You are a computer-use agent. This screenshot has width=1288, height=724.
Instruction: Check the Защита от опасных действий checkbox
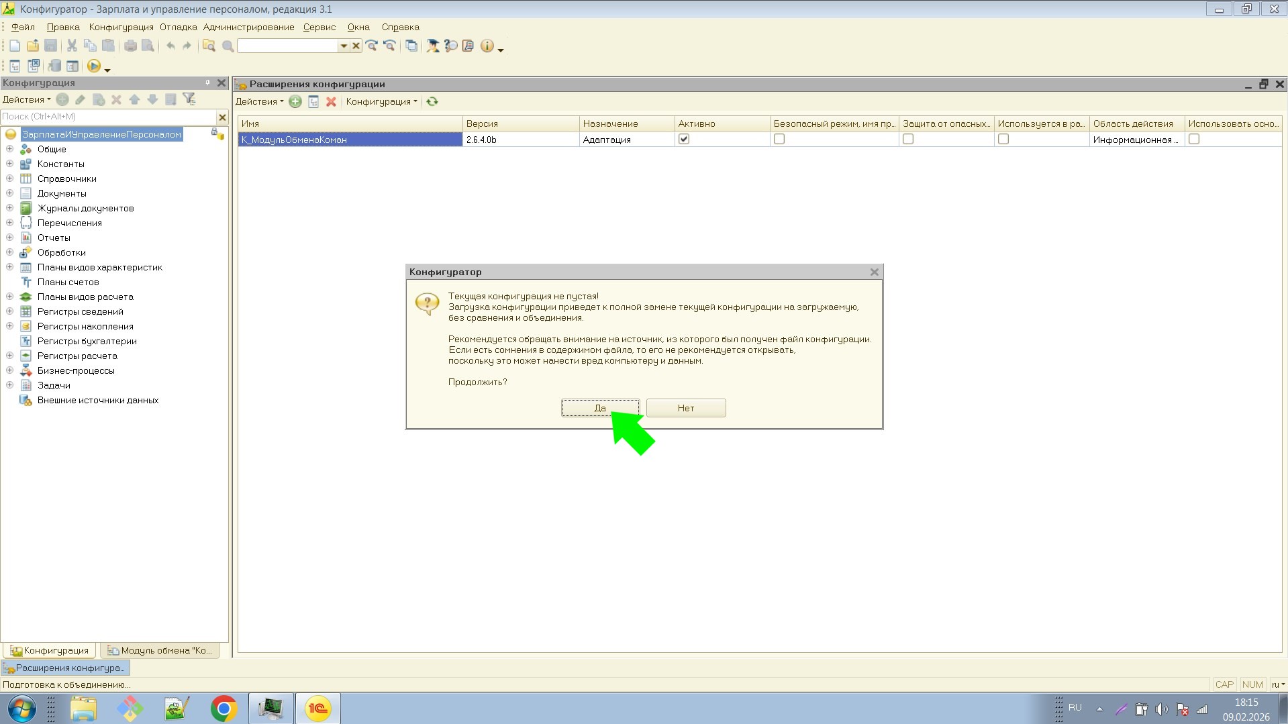pyautogui.click(x=908, y=140)
